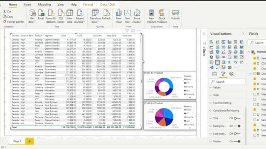Open Focus mode for table visual
Screen dimensions: 266x149
click(x=133, y=31)
